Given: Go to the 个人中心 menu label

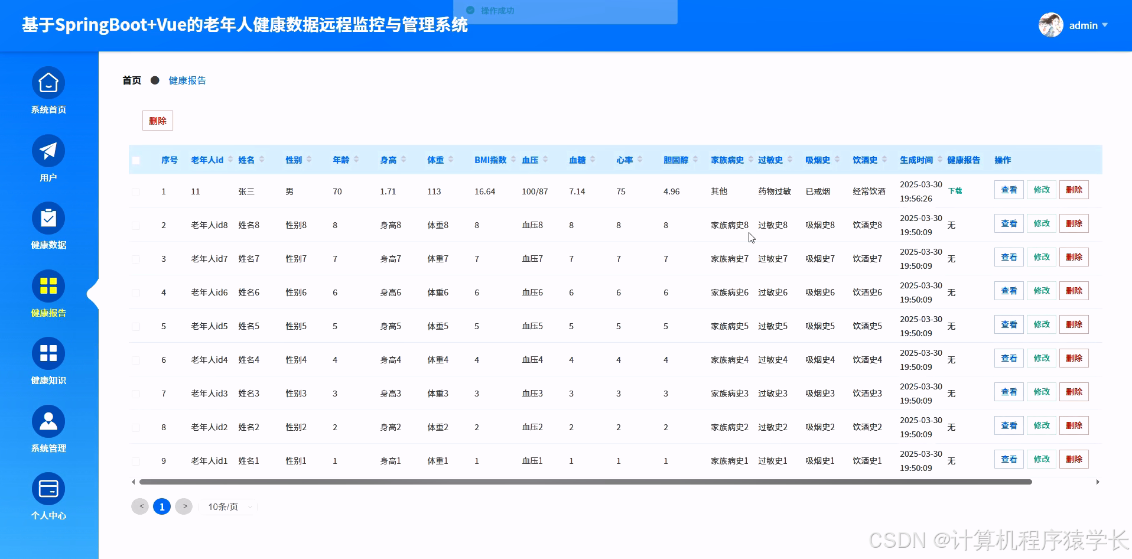Looking at the screenshot, I should pos(48,516).
